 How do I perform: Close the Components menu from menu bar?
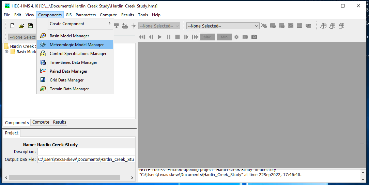click(x=50, y=15)
